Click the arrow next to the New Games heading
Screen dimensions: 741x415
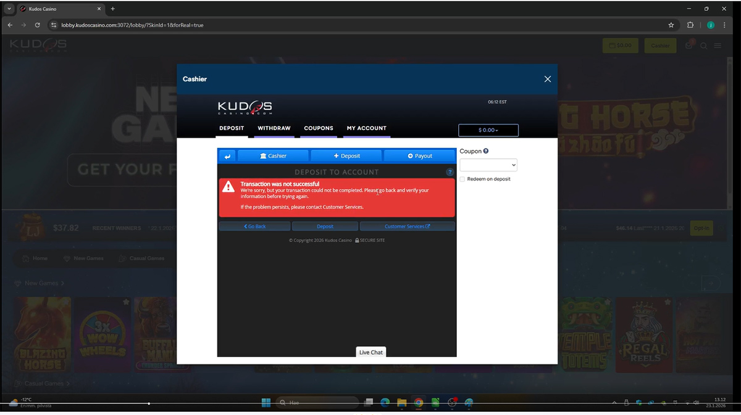click(x=62, y=283)
